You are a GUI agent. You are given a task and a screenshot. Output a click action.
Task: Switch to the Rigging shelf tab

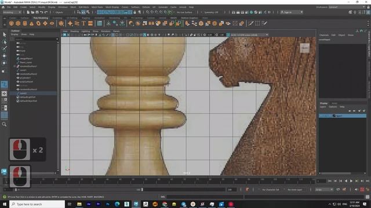point(86,18)
